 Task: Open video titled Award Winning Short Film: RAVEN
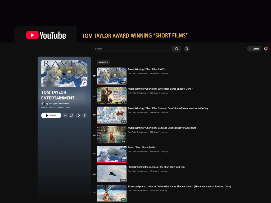point(146,69)
